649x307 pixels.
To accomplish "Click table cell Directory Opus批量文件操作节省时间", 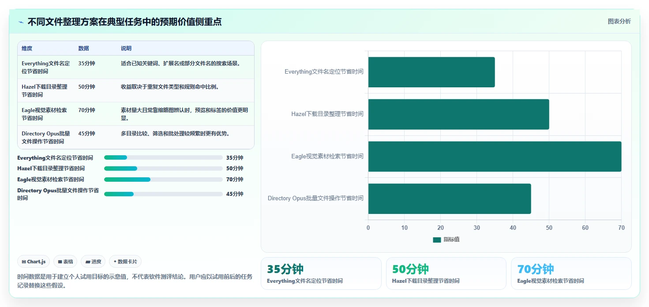I will tap(46, 138).
